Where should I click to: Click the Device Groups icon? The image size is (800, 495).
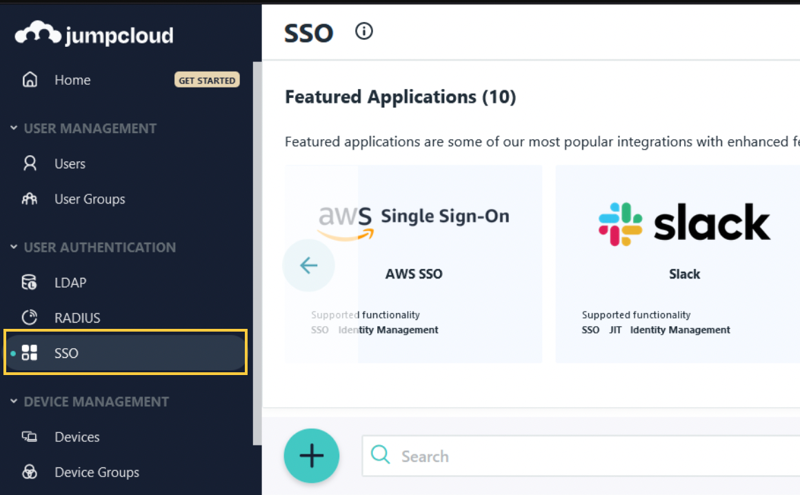pos(30,472)
